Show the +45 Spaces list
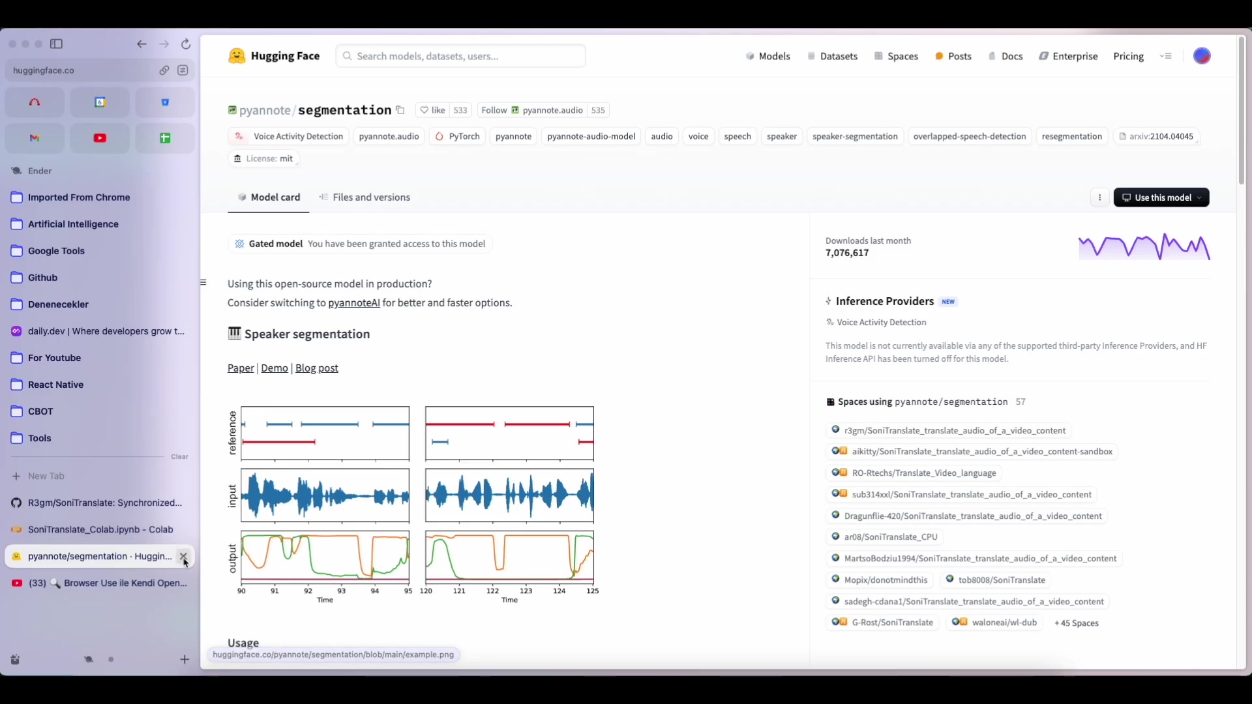 [1077, 623]
